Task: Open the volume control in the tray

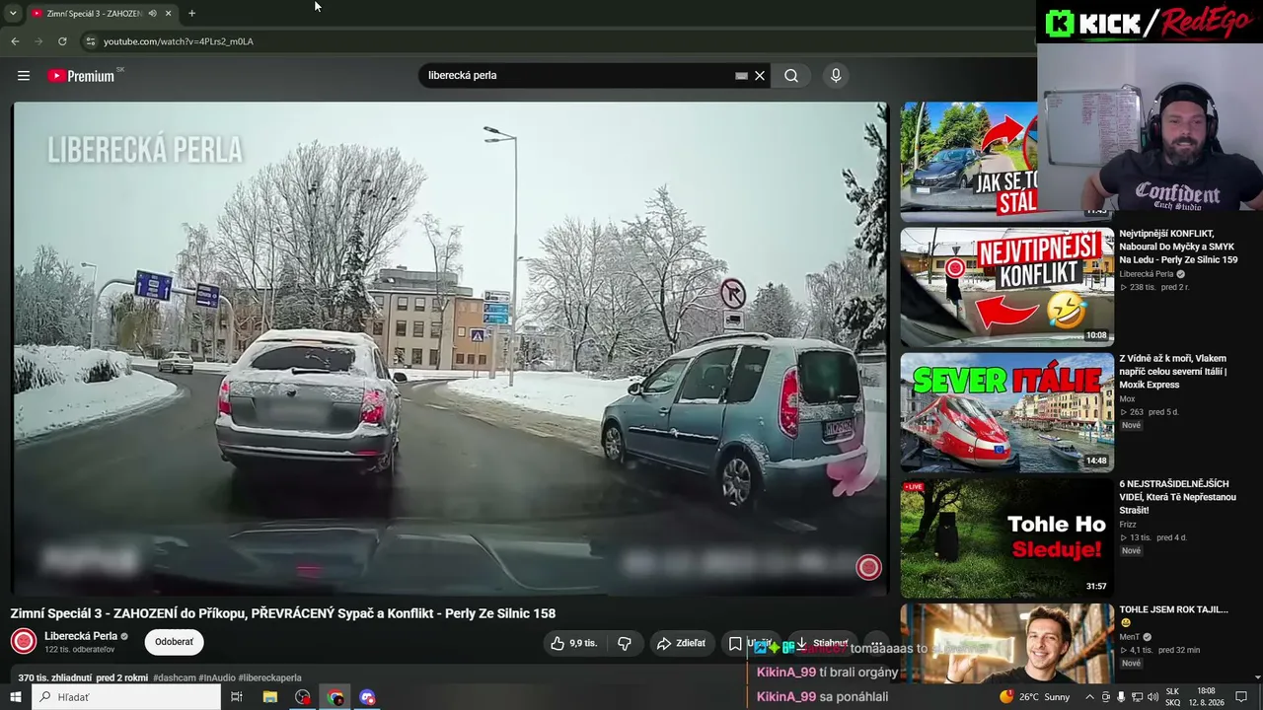Action: tap(1153, 697)
